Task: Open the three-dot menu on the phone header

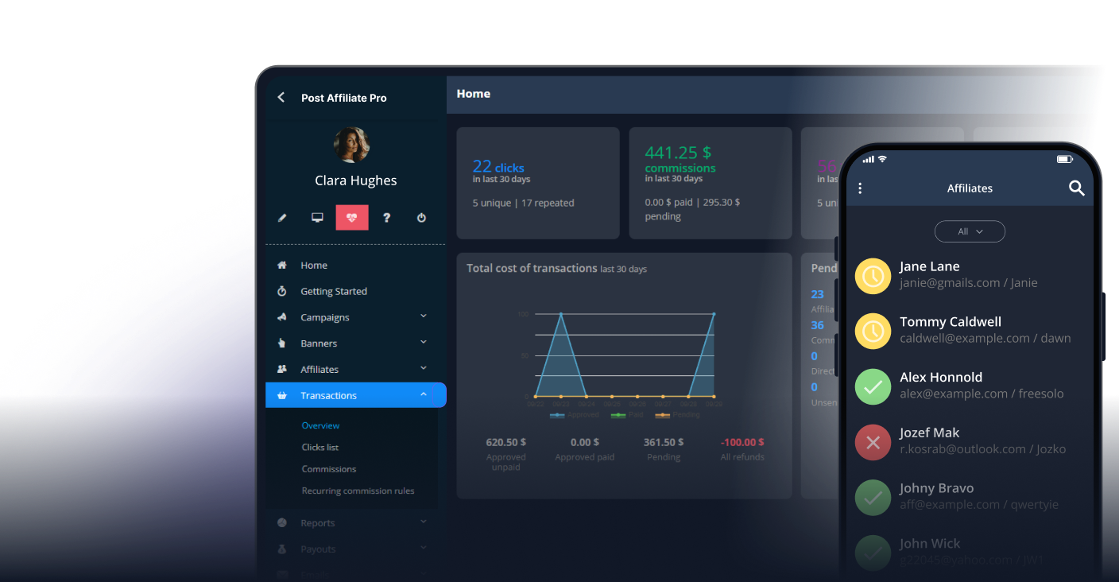Action: pyautogui.click(x=860, y=188)
